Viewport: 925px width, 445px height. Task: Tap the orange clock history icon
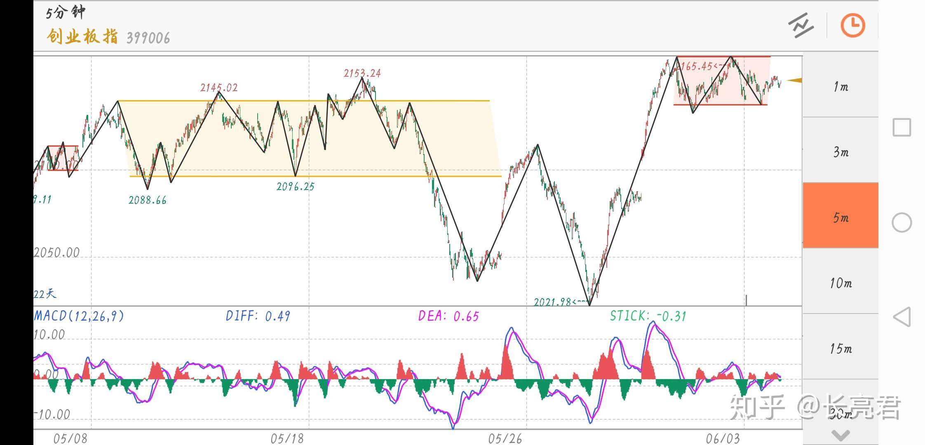tap(852, 26)
